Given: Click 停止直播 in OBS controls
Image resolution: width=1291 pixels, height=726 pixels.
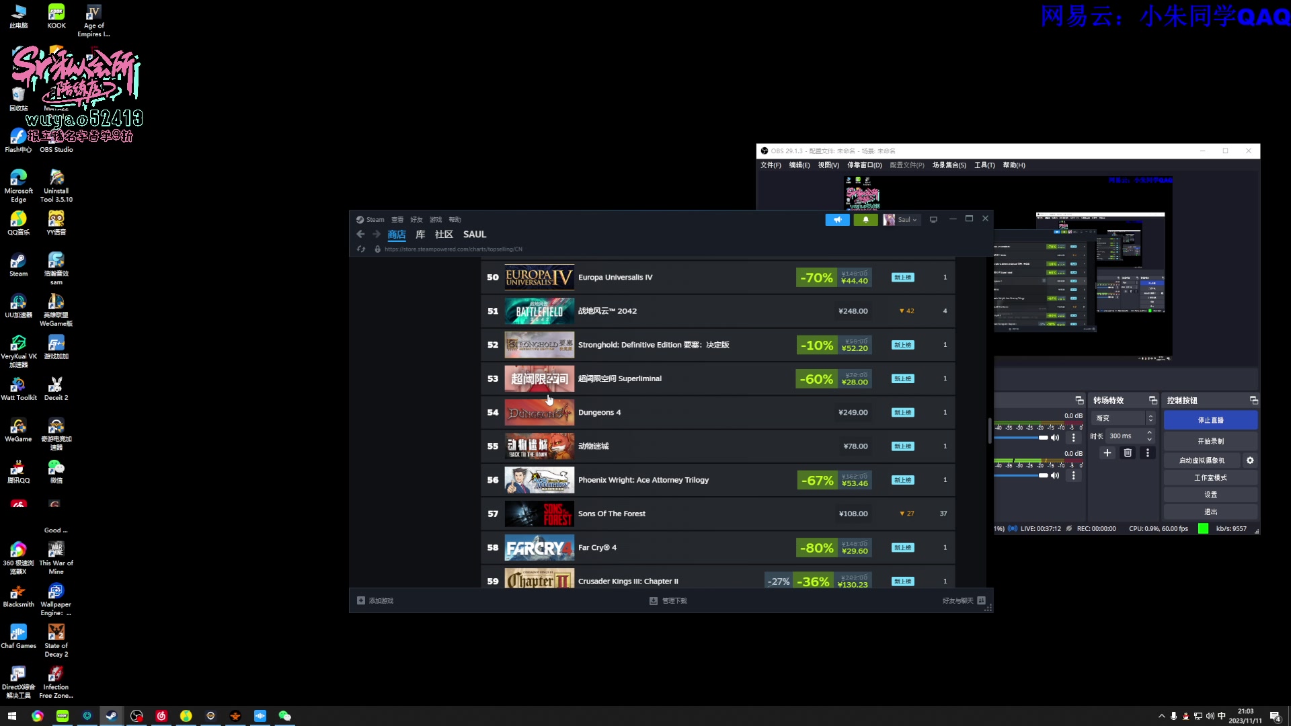Looking at the screenshot, I should tap(1210, 420).
